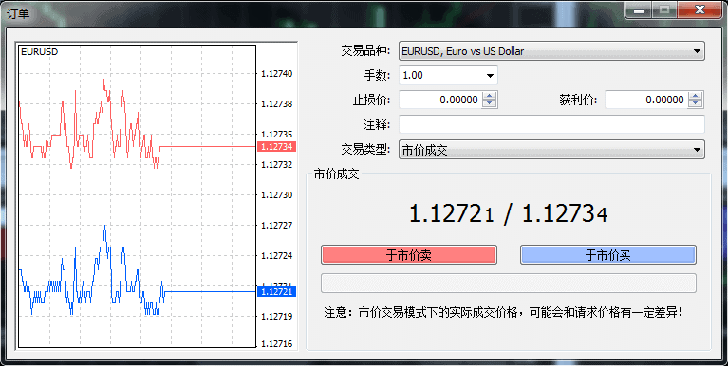Minimize the 订单 order window
This screenshot has width=728, height=366.
[x=640, y=9]
